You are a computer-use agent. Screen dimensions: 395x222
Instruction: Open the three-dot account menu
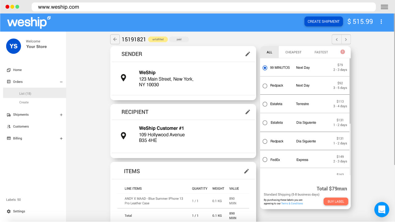pyautogui.click(x=381, y=22)
